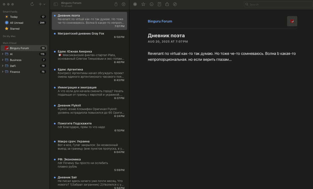Image resolution: width=313 pixels, height=189 pixels.
Task: Click the share icon in toolbar
Action: [x=167, y=4]
